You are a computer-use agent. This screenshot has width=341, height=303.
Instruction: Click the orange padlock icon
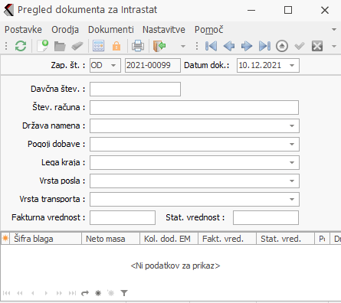point(116,46)
